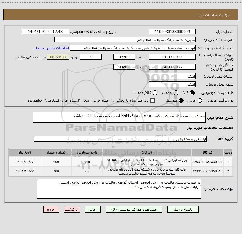
Task: Click the تعداد / مقدار column header
Action: click(56, 153)
